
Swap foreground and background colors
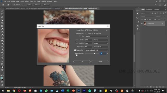[3, 76]
